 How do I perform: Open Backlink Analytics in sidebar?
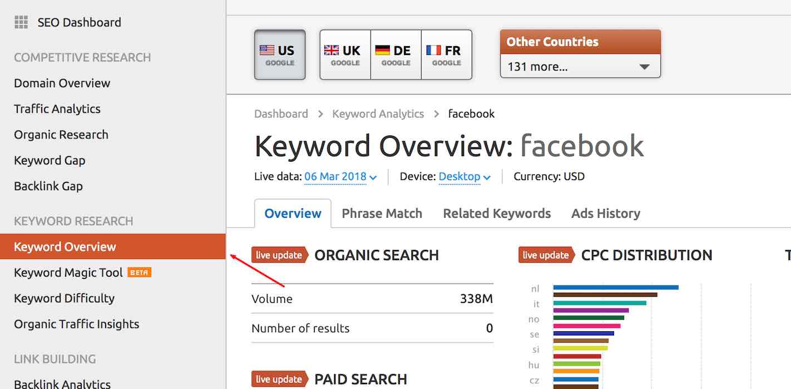pos(62,384)
